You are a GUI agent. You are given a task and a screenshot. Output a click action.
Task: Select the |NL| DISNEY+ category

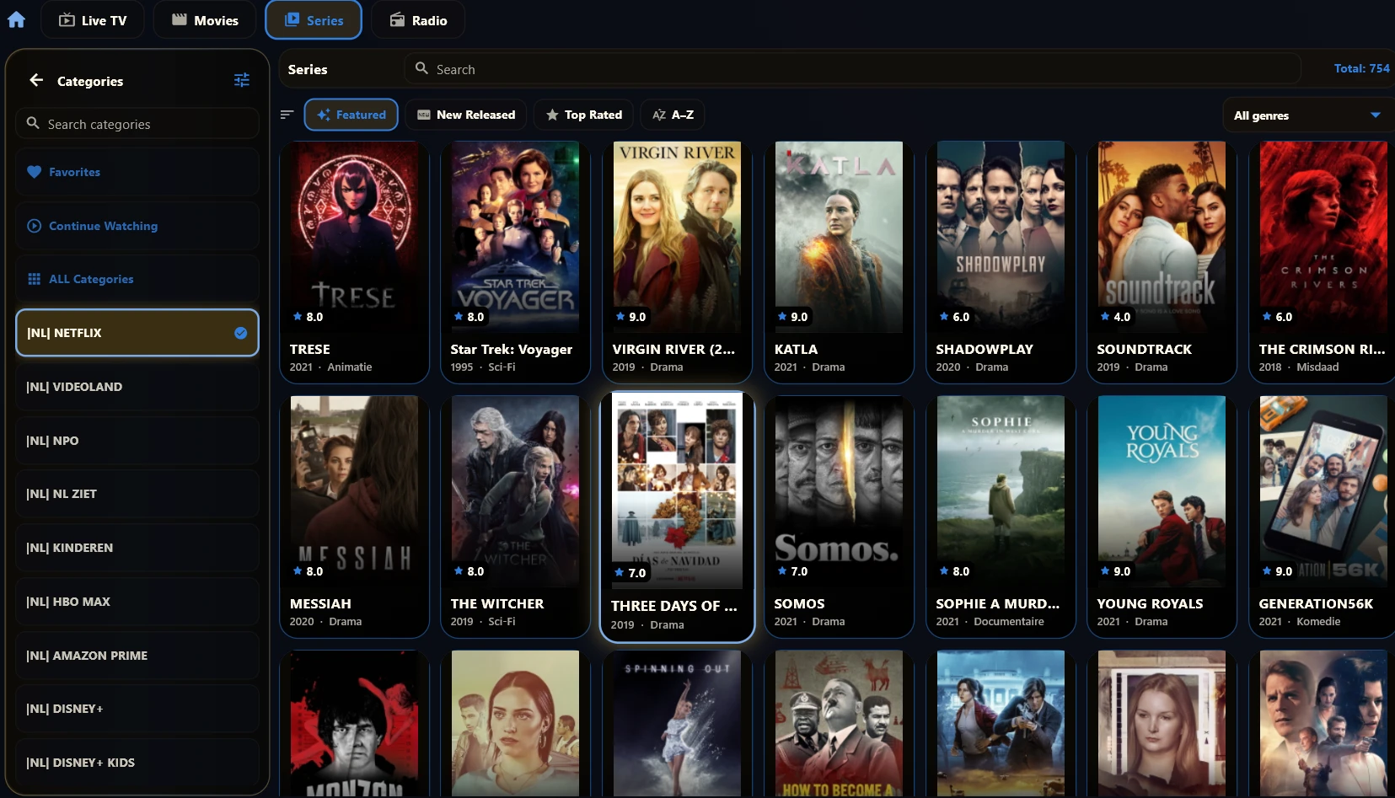[137, 709]
